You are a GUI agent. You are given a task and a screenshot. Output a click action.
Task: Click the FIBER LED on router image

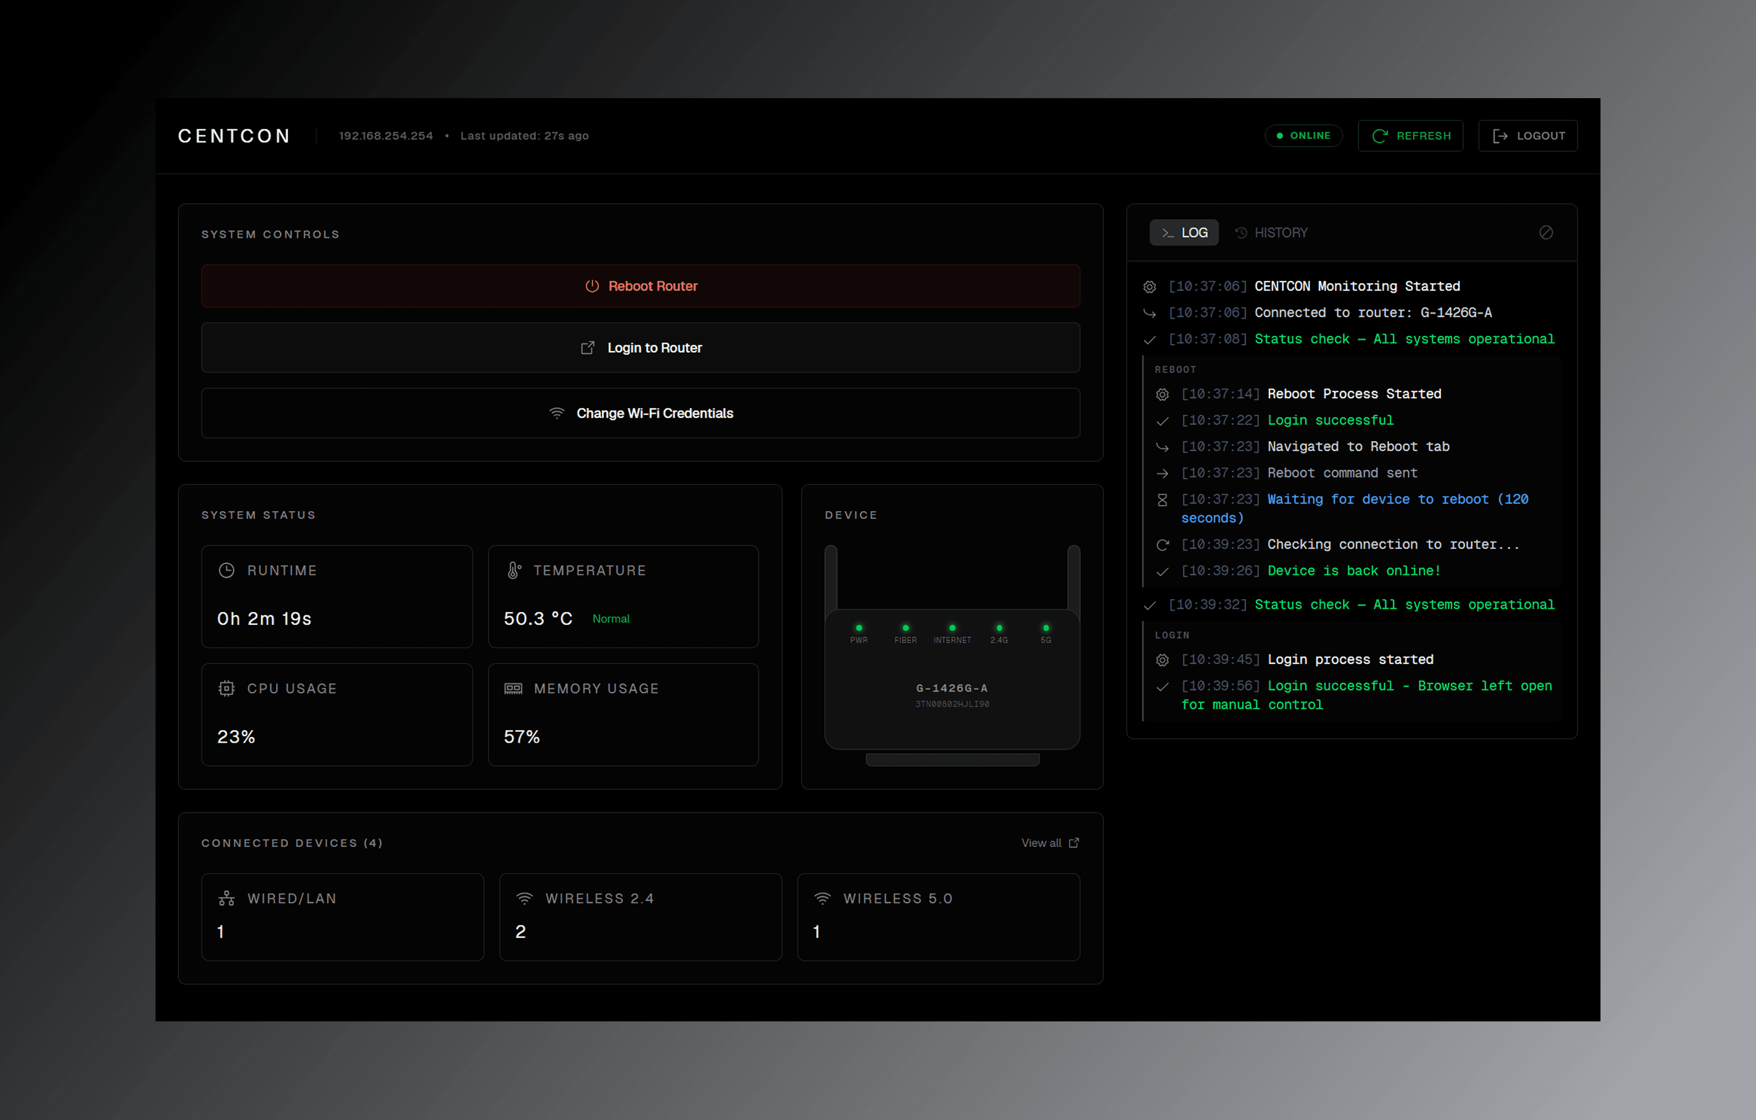click(906, 628)
